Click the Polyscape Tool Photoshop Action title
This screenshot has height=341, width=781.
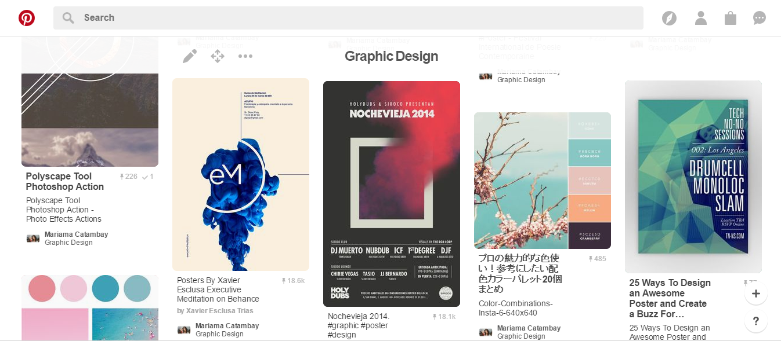(65, 181)
